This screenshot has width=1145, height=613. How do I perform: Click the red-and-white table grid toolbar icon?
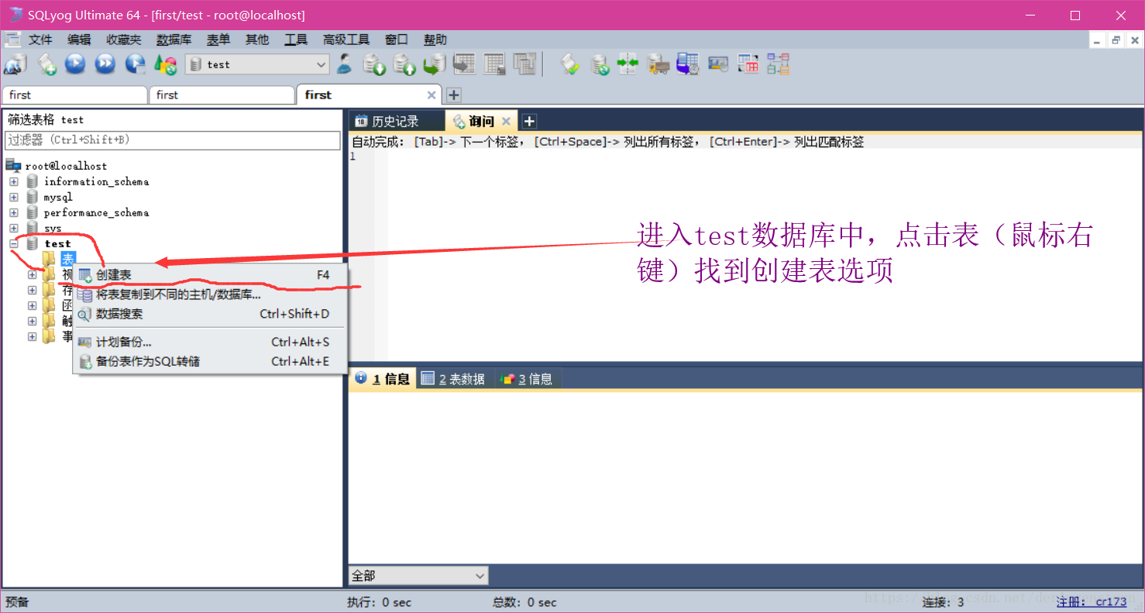coord(748,64)
